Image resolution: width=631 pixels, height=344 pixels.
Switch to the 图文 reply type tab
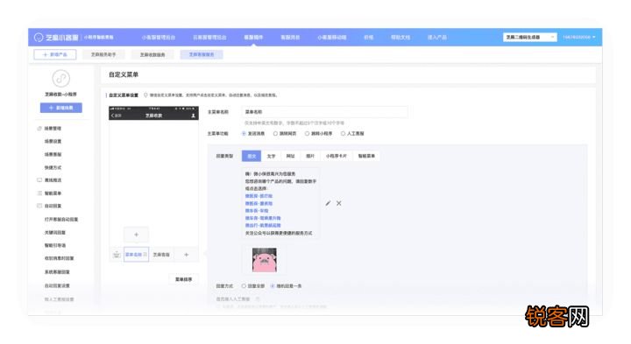click(252, 156)
